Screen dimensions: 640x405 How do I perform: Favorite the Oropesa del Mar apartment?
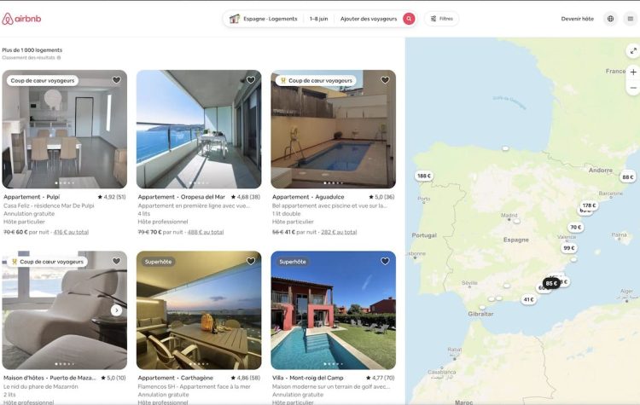tap(251, 80)
